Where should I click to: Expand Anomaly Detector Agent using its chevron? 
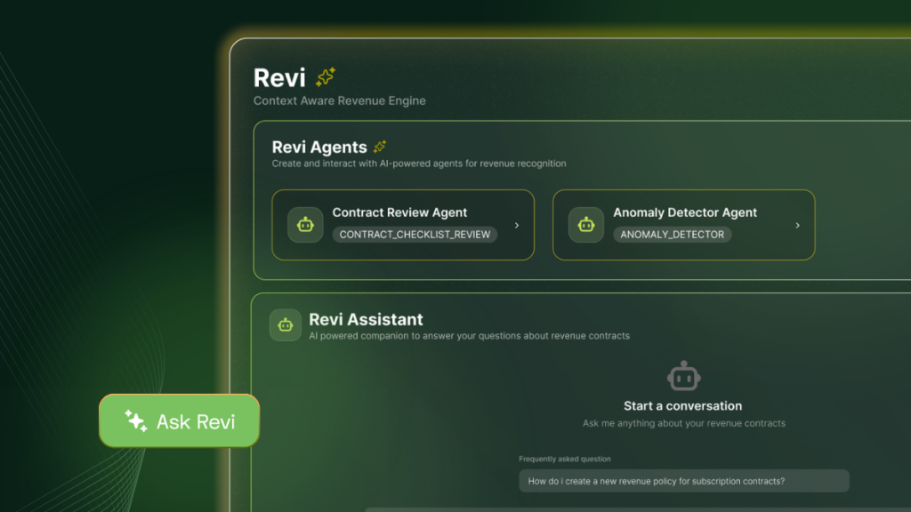(797, 226)
